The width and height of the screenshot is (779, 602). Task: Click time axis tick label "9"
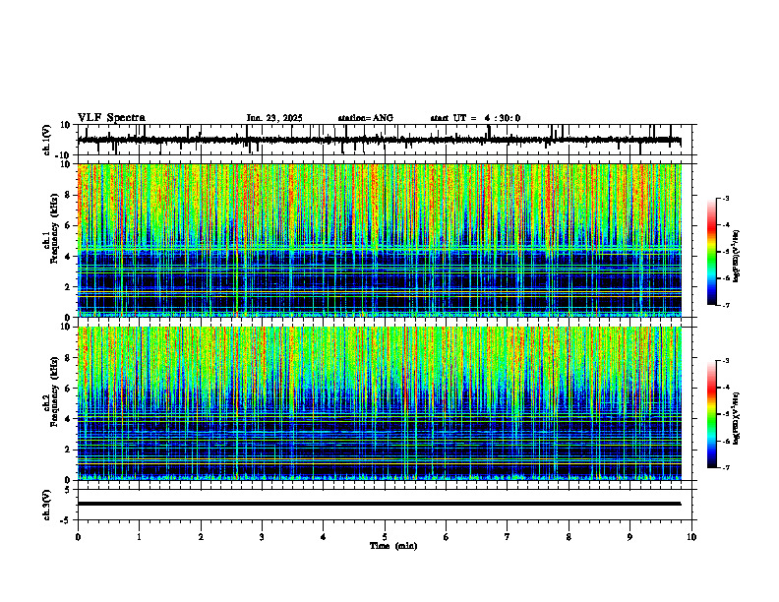(629, 537)
